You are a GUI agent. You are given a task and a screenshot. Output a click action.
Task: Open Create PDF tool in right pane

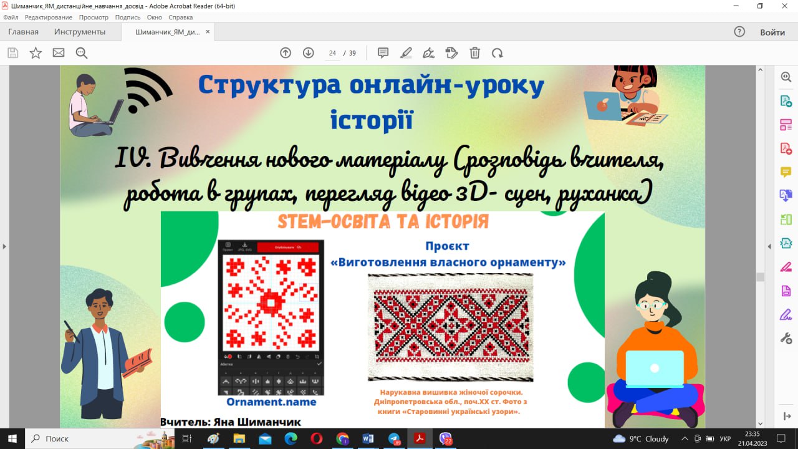[x=786, y=148]
